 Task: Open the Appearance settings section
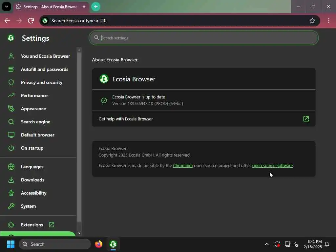(33, 109)
